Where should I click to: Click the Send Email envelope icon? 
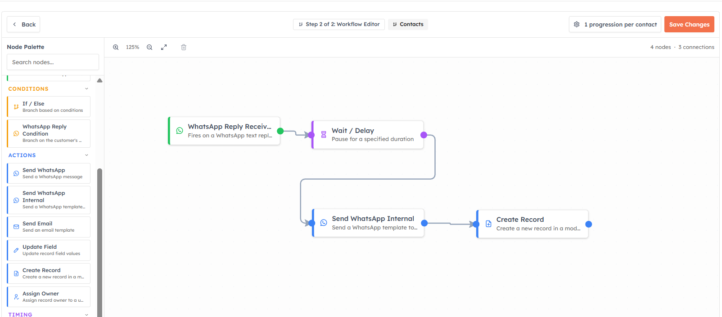click(x=16, y=227)
